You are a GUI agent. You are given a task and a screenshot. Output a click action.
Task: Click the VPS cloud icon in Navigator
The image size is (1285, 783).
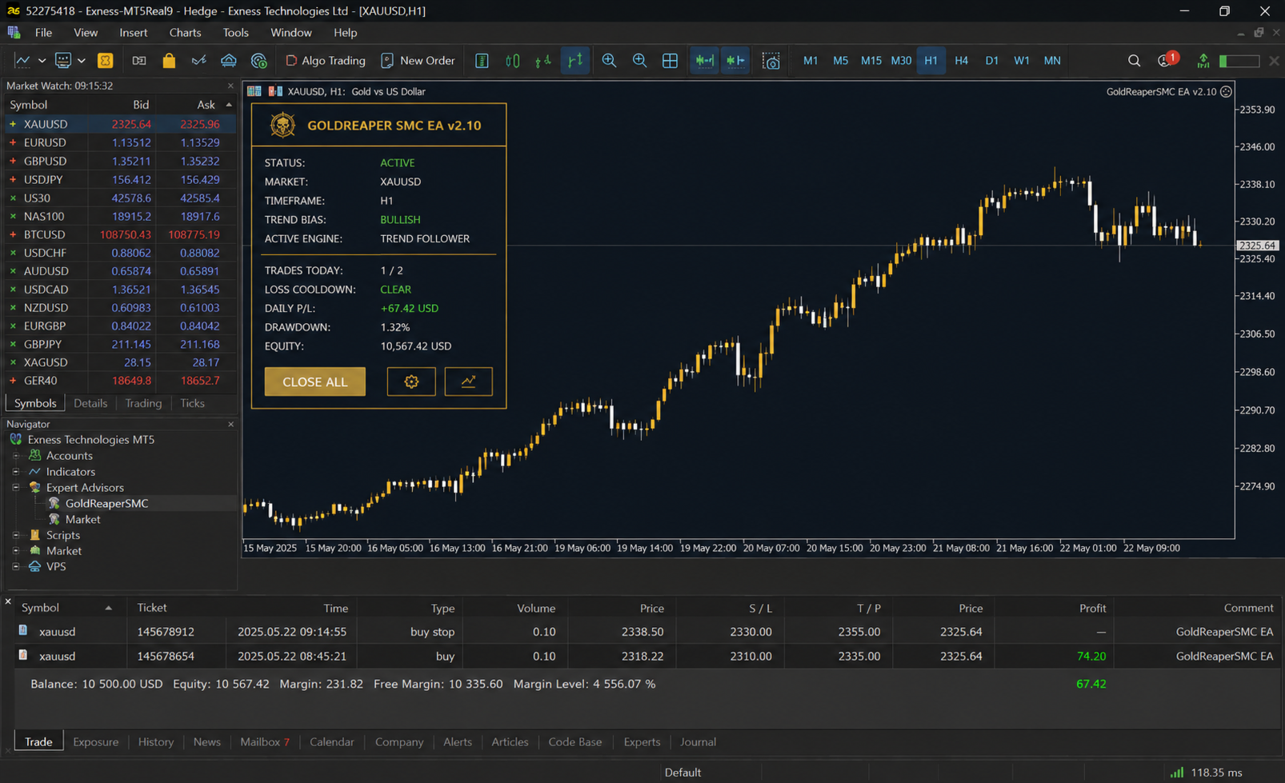[x=34, y=566]
